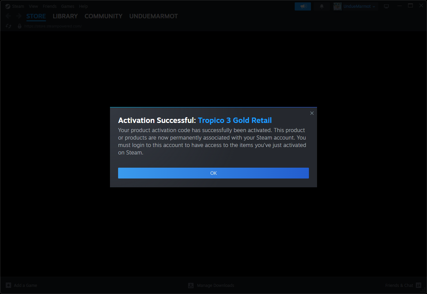Viewport: 427px width, 294px height.
Task: Switch to the COMMUNITY tab
Action: click(103, 16)
